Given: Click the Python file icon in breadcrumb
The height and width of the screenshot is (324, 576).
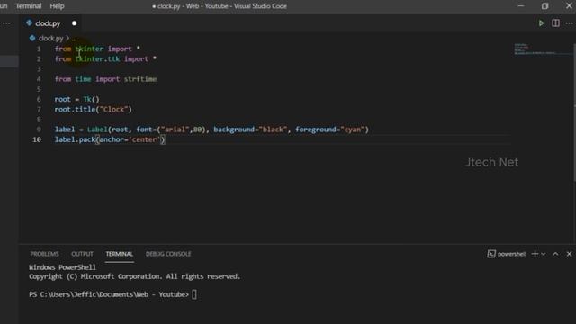Looking at the screenshot, I should point(32,38).
